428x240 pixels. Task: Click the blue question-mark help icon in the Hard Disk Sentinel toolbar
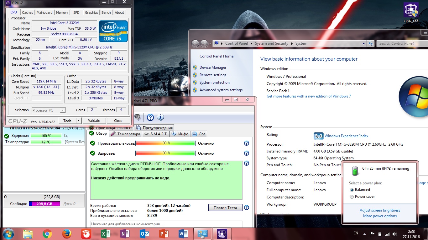tap(150, 117)
